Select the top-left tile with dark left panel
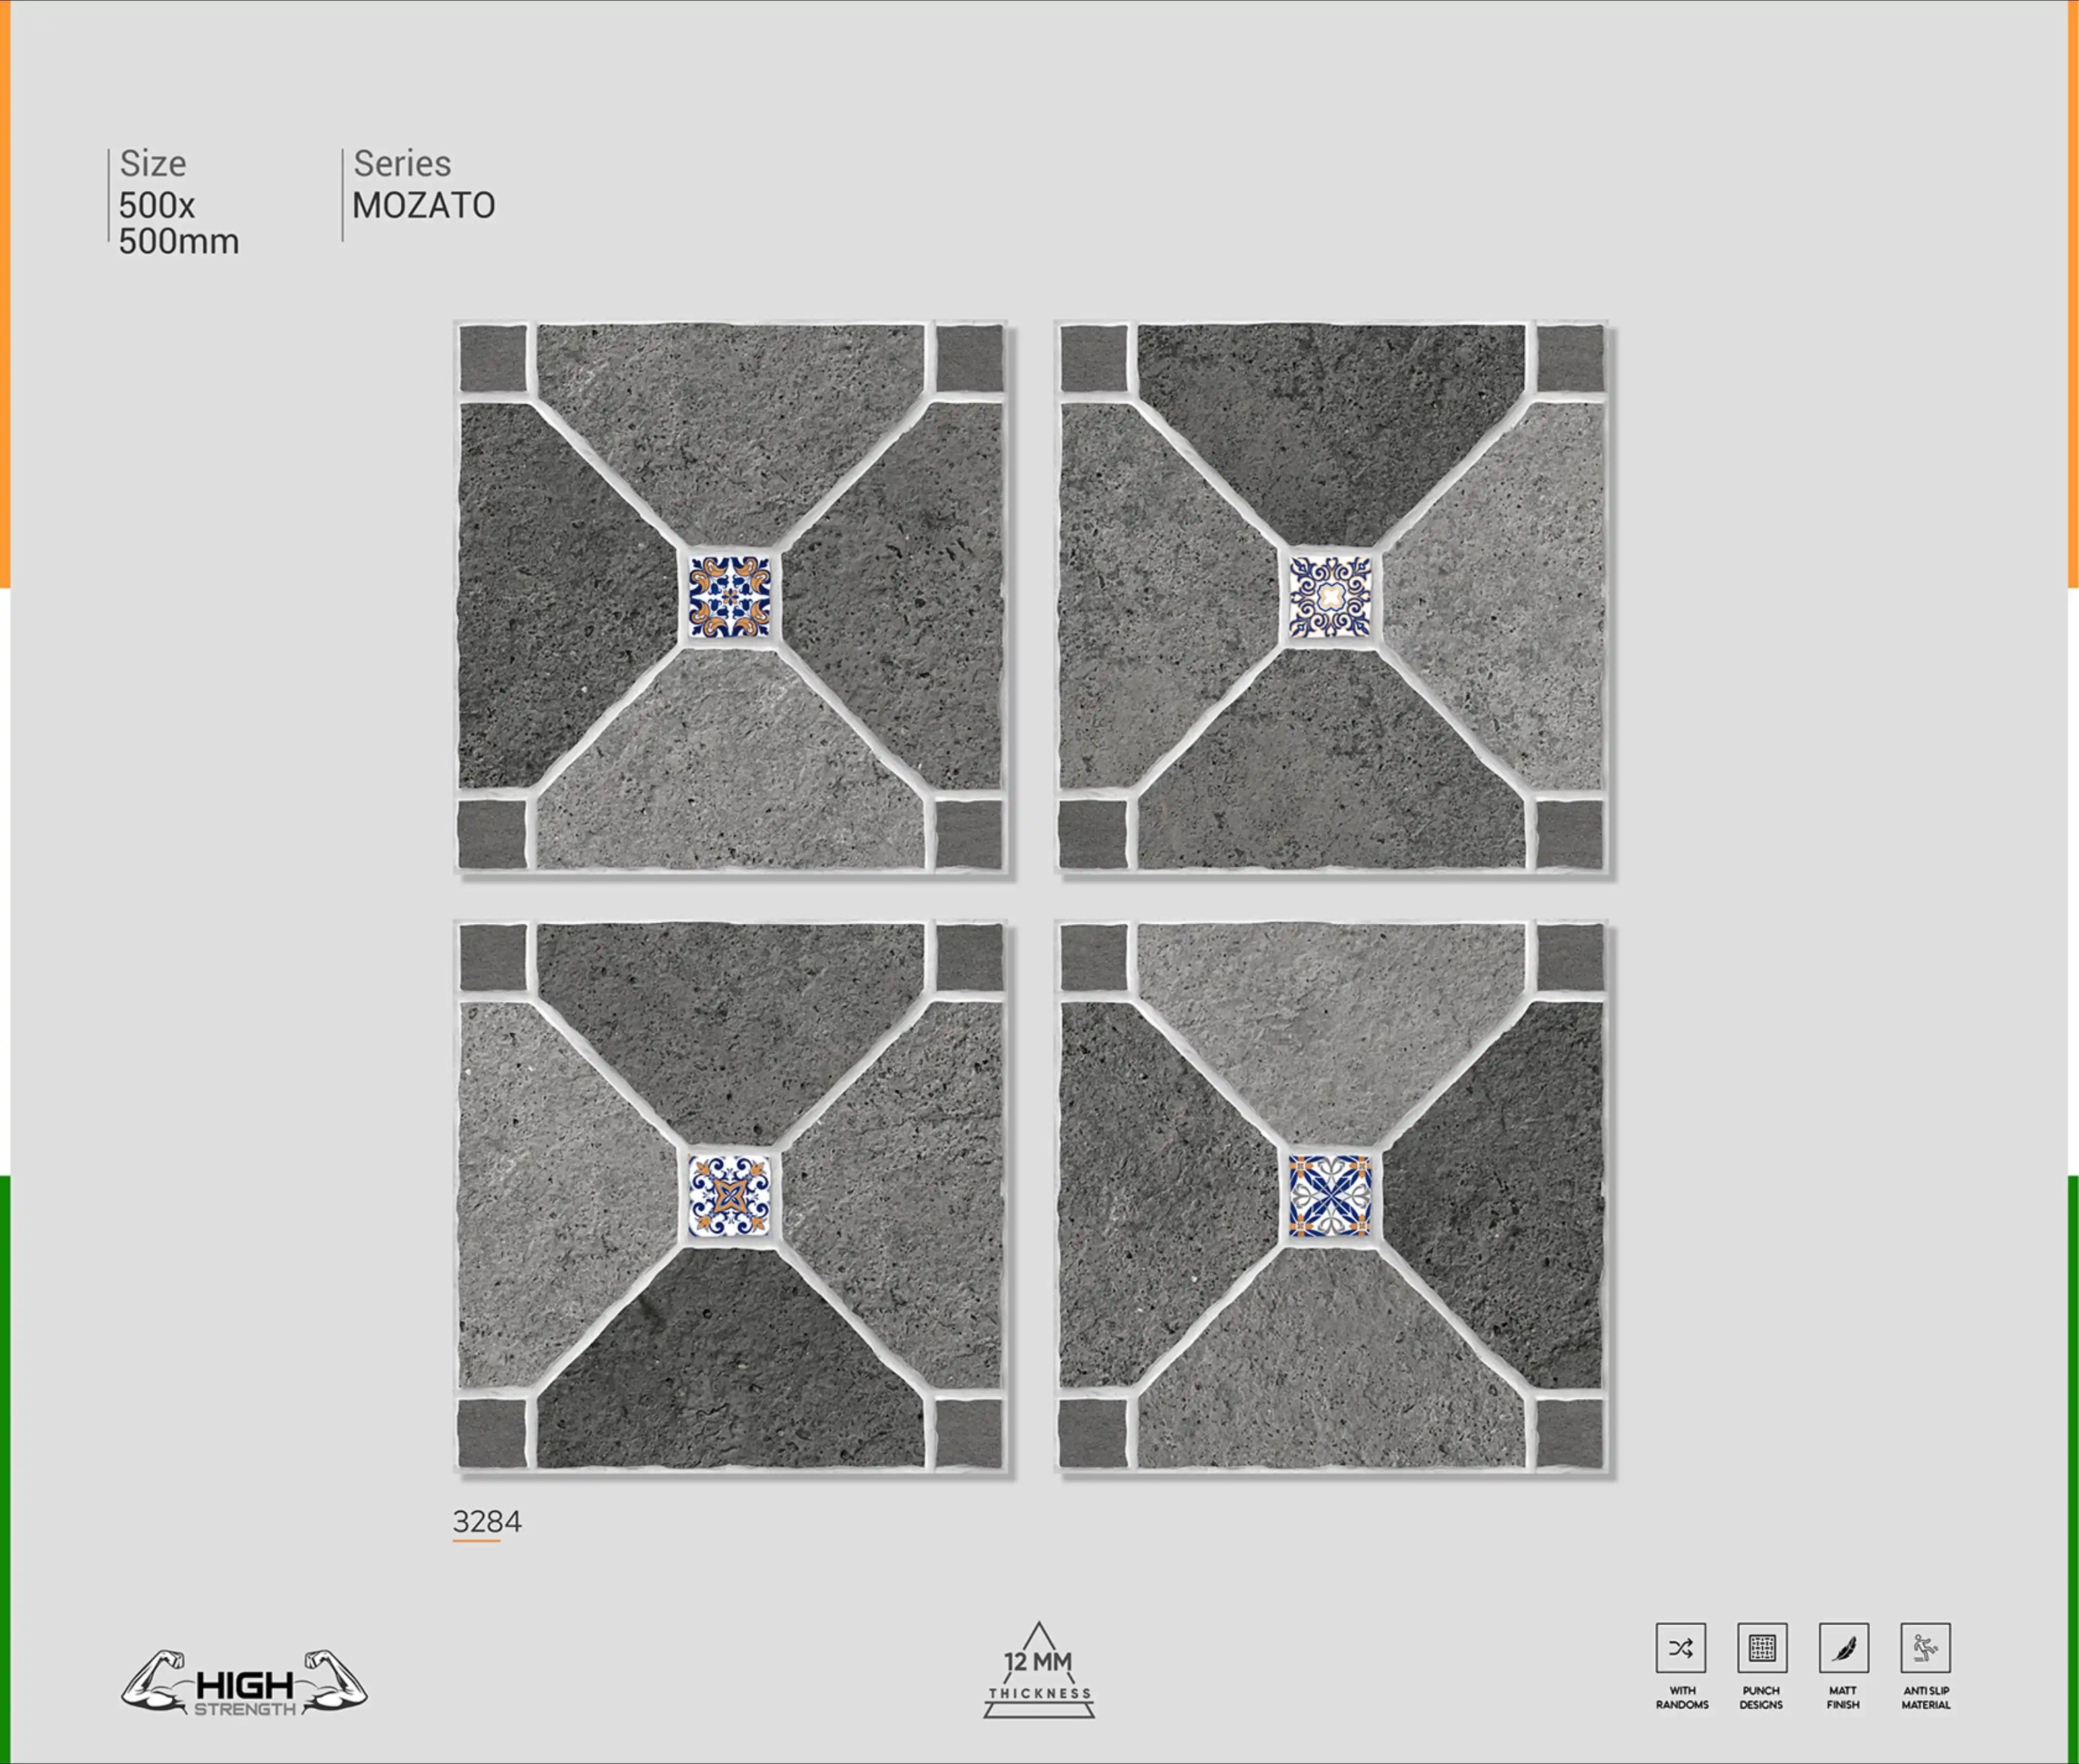 tap(731, 597)
